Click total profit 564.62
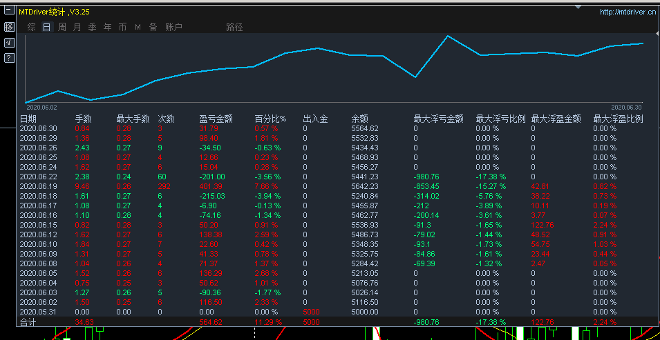 [x=211, y=322]
